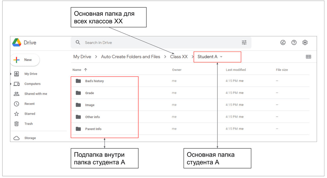
Task: Expand the Computers tree arrow
Action: point(11,84)
